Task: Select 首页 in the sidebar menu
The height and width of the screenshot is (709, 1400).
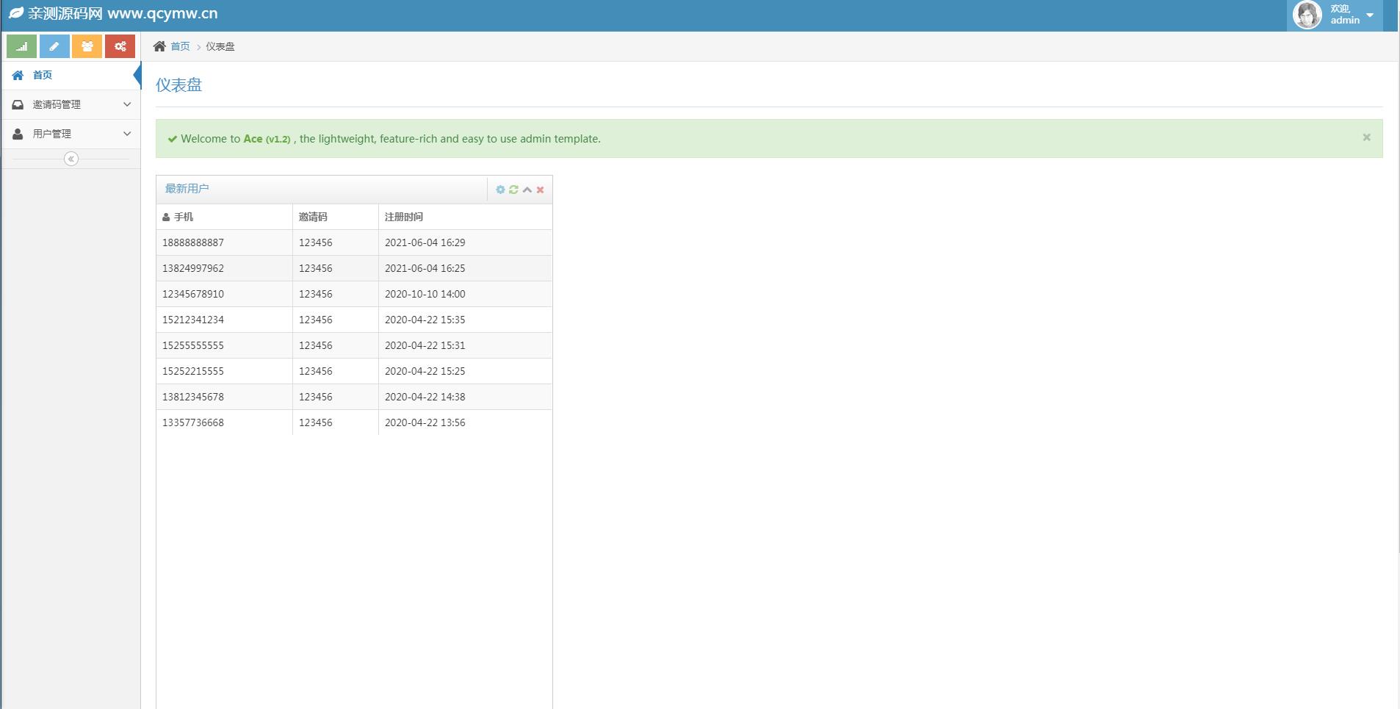Action: [x=43, y=75]
